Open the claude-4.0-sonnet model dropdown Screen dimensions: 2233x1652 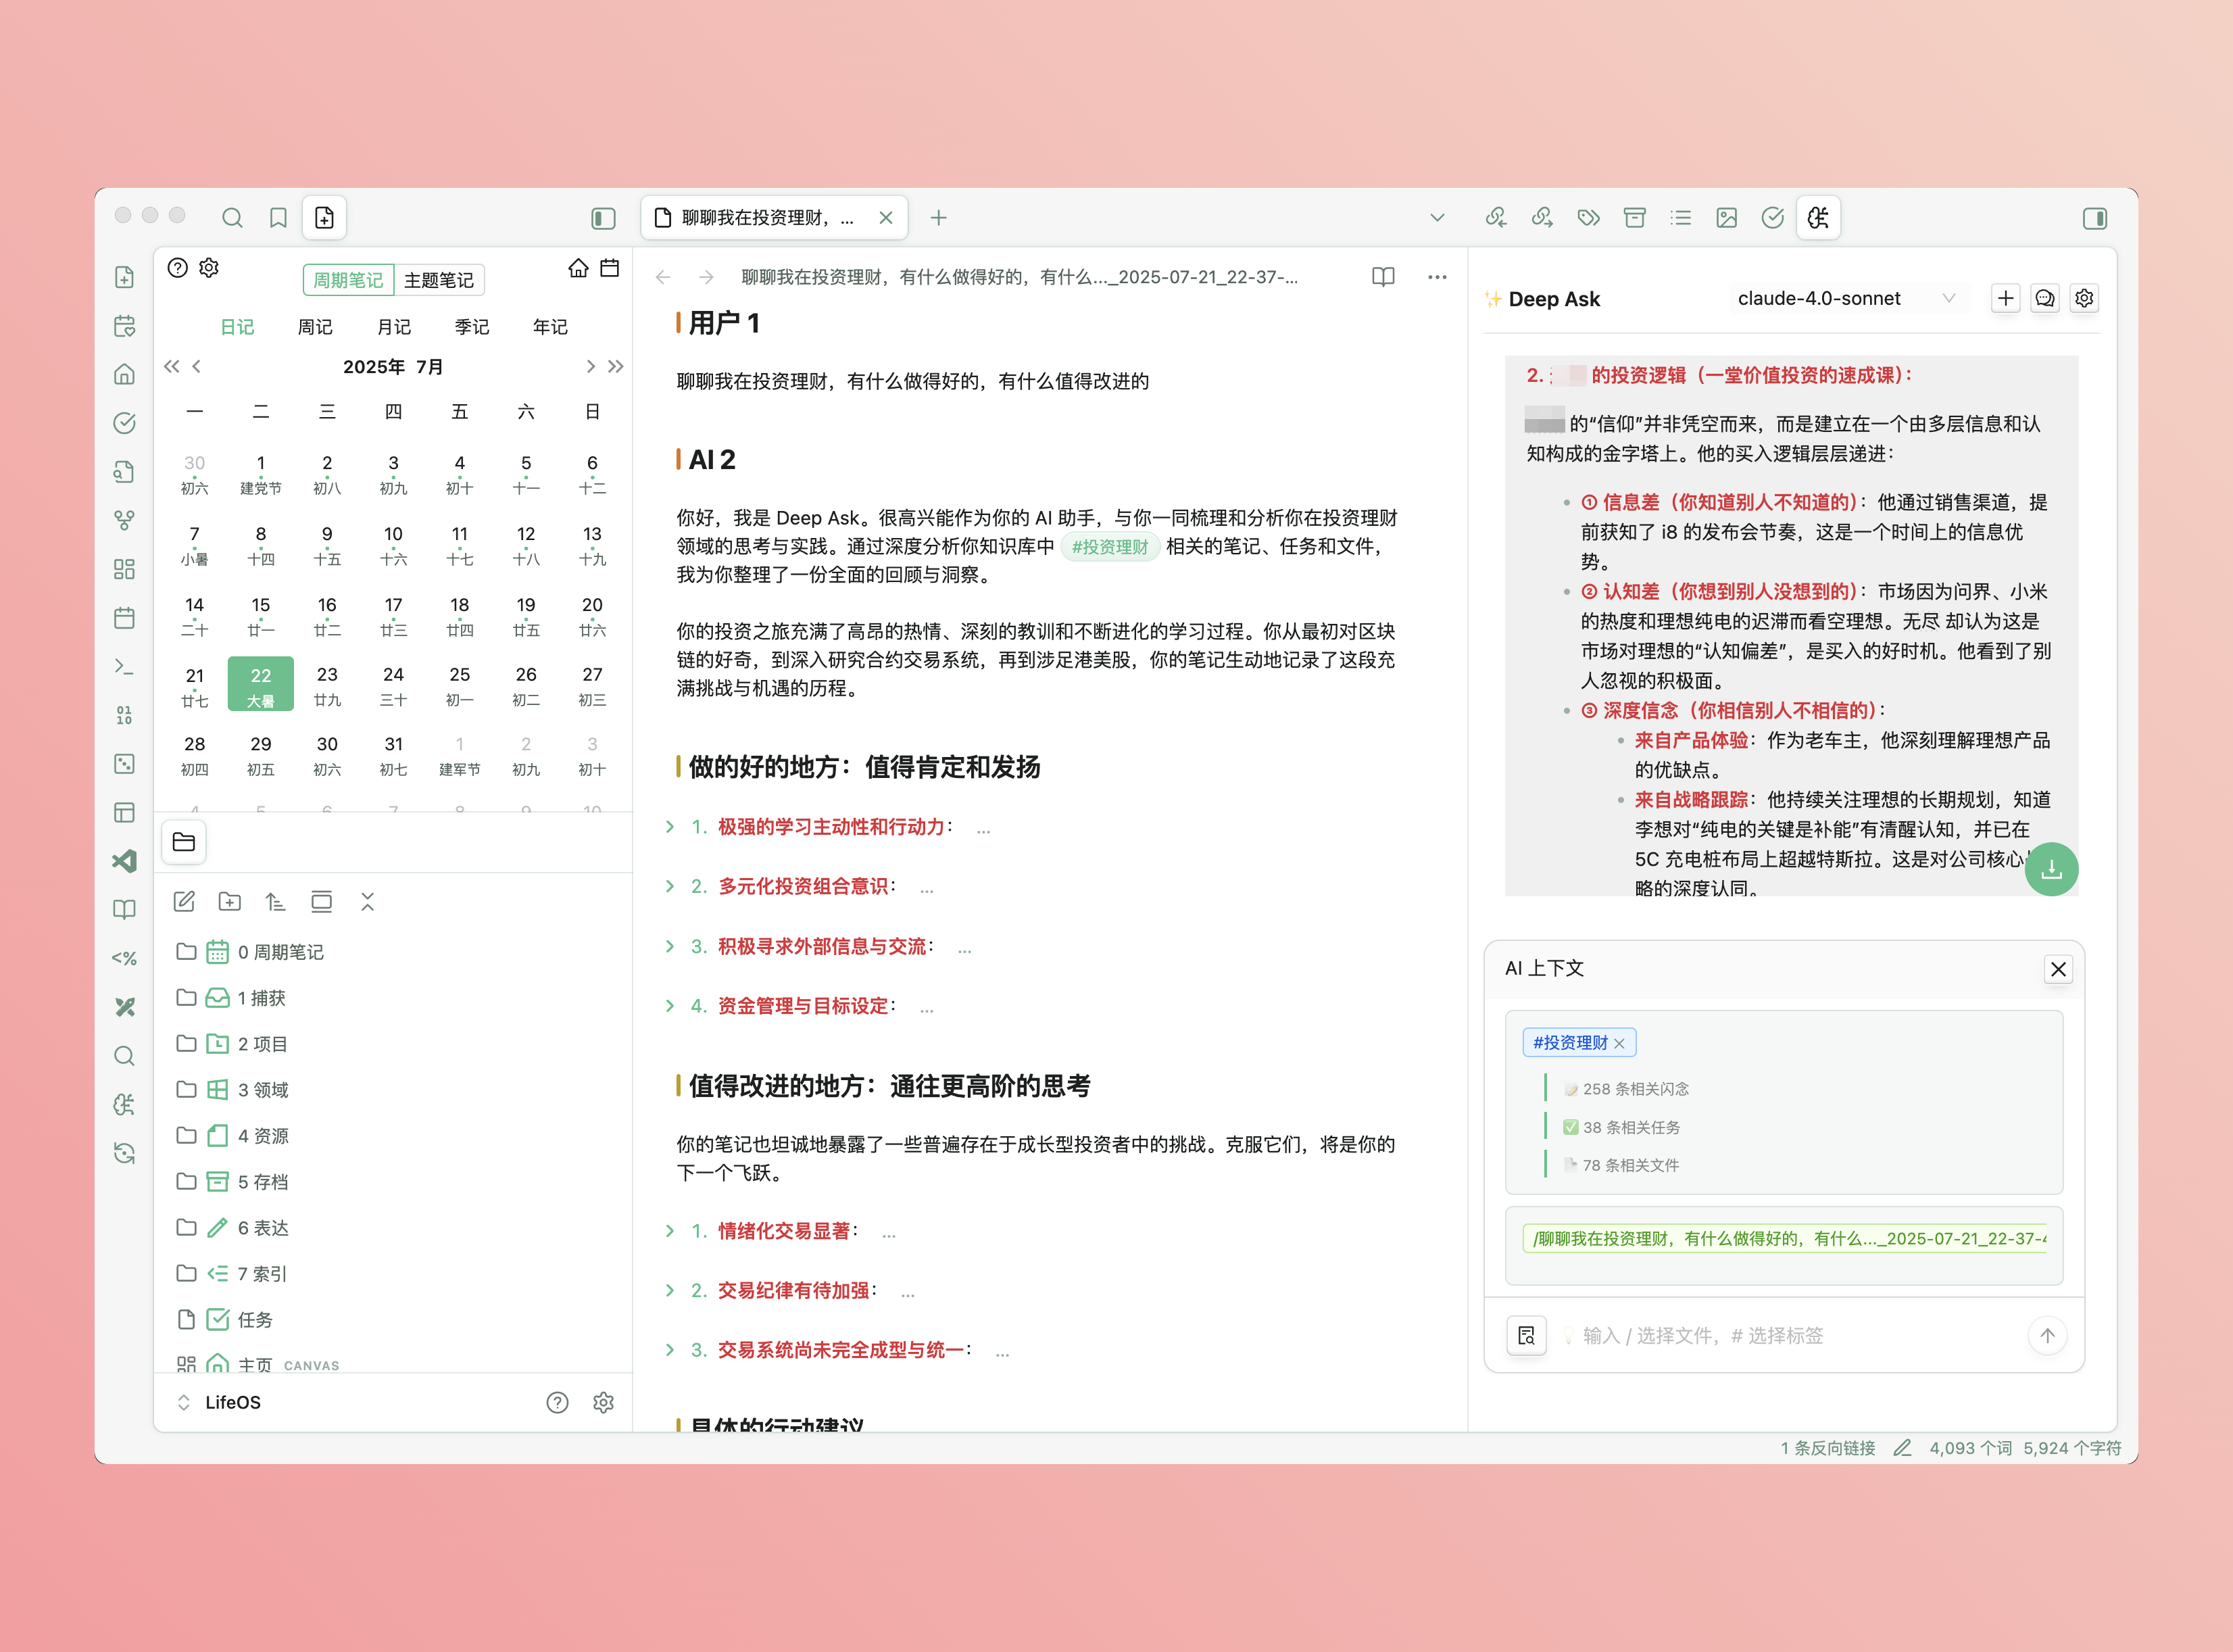point(1845,298)
